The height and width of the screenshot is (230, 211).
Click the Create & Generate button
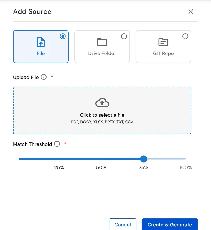[170, 224]
